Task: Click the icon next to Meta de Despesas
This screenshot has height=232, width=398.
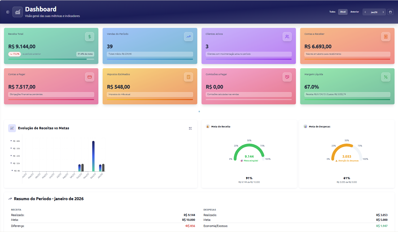Action: (305, 126)
